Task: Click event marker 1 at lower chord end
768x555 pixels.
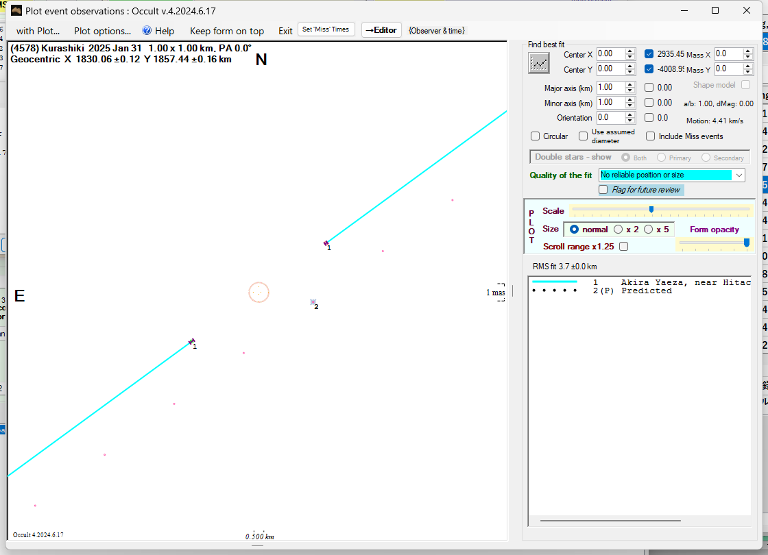Action: pos(192,341)
